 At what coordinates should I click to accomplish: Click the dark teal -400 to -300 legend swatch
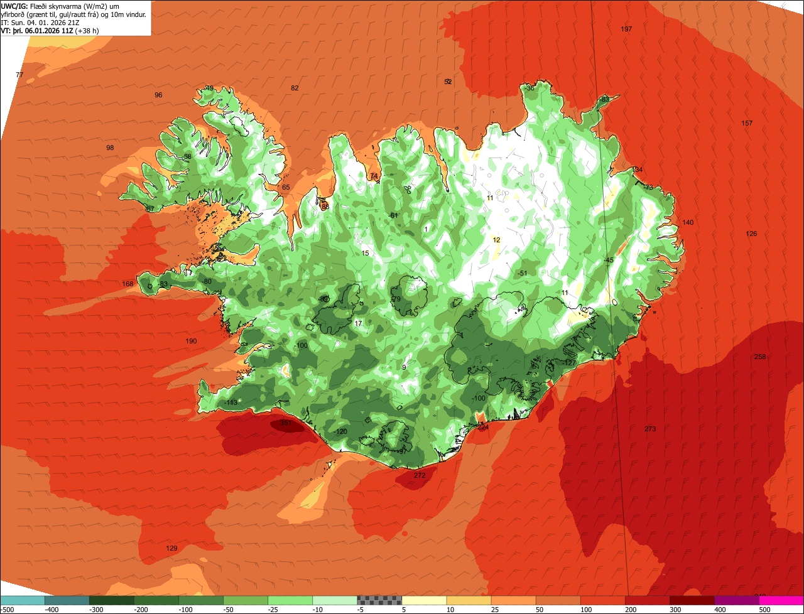point(67,600)
